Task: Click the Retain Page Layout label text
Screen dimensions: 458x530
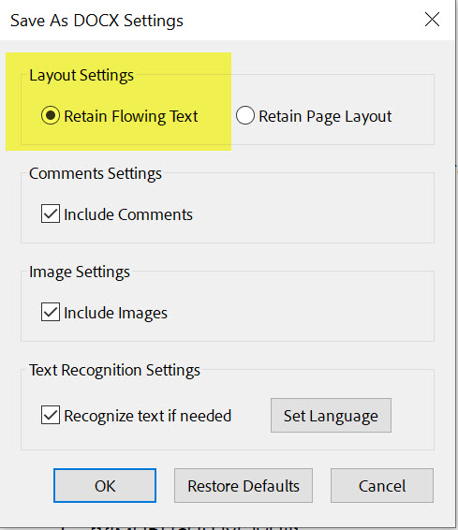Action: [x=325, y=117]
